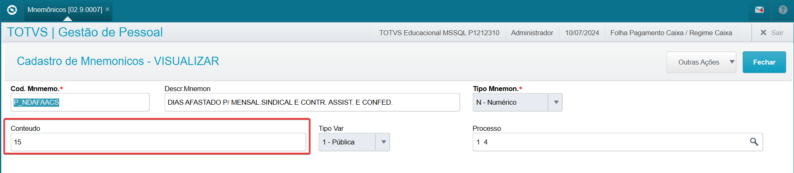Screen dimensions: 794x173
Task: Click the Processo search magnifier icon
Action: pos(754,142)
